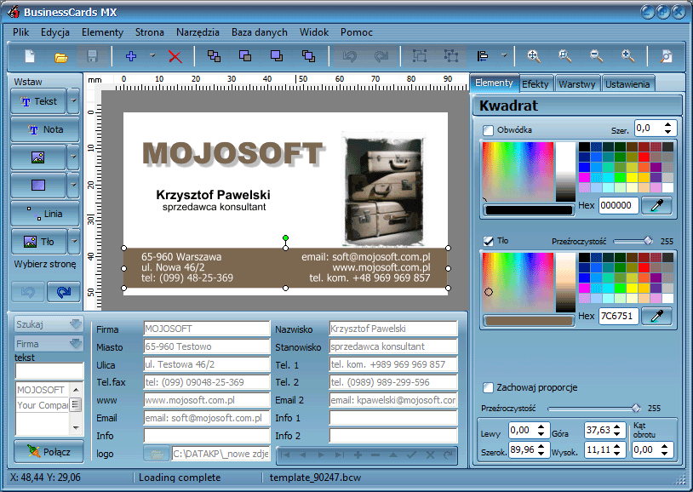
Task: Open dropdown next to add element icon
Action: [x=152, y=56]
